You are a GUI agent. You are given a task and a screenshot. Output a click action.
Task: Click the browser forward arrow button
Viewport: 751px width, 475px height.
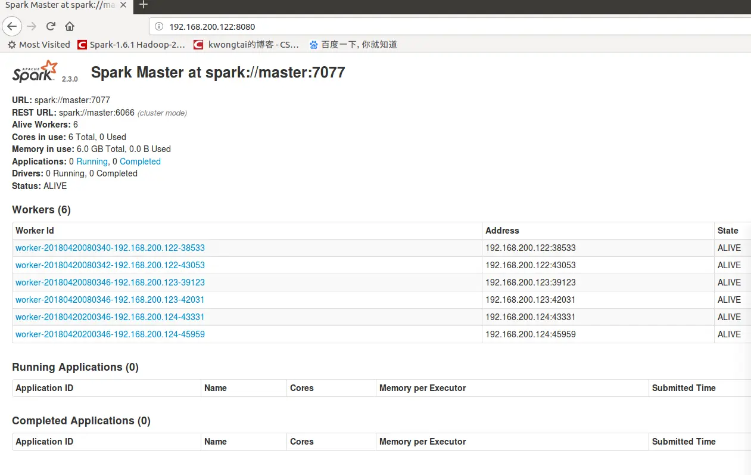pyautogui.click(x=32, y=26)
